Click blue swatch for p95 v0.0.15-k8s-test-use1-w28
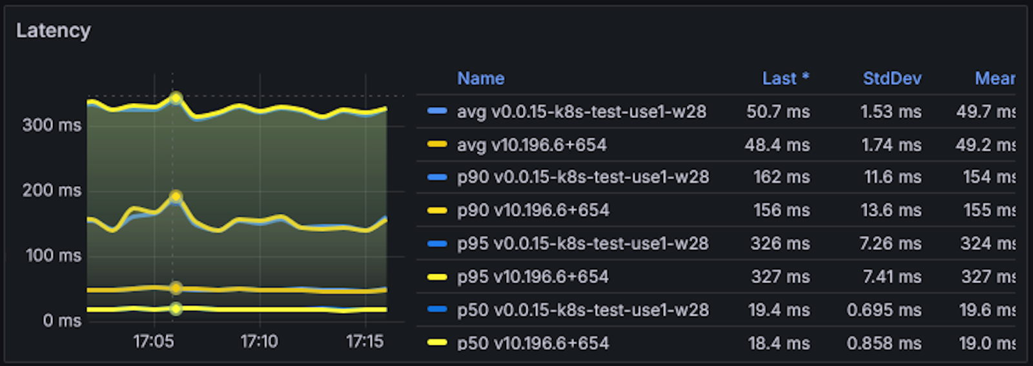This screenshot has width=1033, height=366. click(x=437, y=244)
